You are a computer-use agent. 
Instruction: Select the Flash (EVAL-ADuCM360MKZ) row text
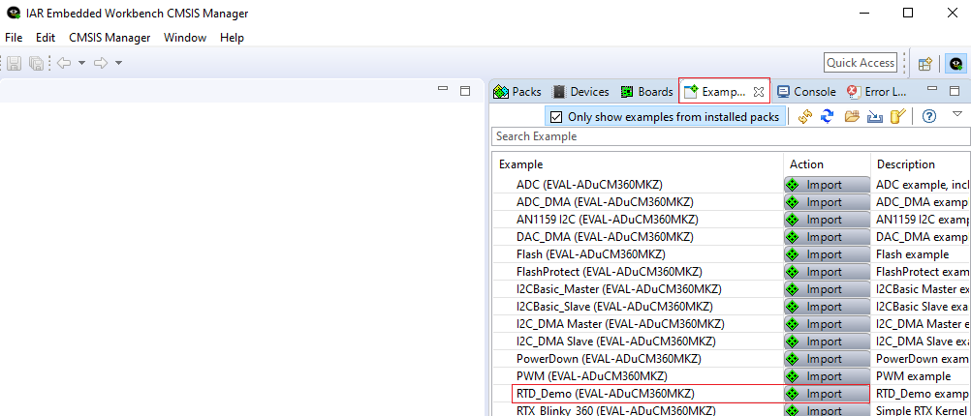591,254
